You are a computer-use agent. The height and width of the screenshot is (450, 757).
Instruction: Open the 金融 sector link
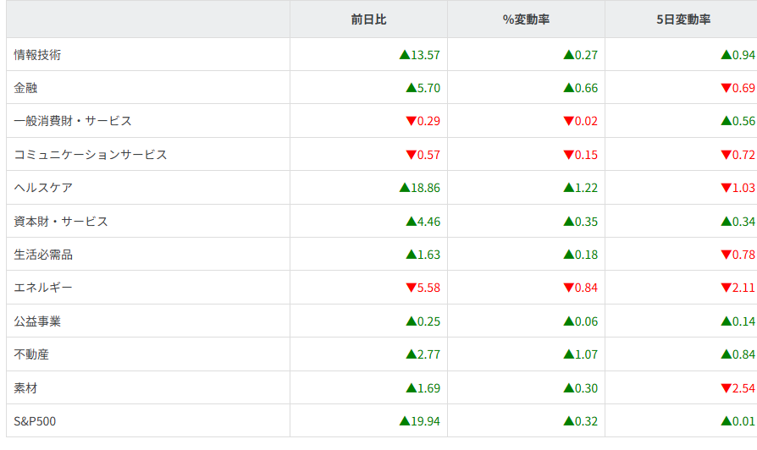pos(25,88)
